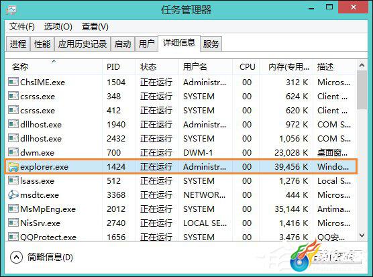Select the lsass.exe process icon
The height and width of the screenshot is (277, 373).
(13, 180)
